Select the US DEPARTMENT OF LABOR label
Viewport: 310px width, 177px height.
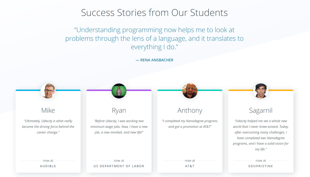coord(119,166)
